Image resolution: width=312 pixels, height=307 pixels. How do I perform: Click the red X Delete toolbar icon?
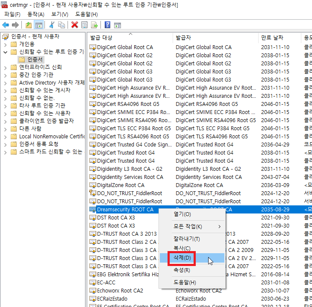click(75, 25)
